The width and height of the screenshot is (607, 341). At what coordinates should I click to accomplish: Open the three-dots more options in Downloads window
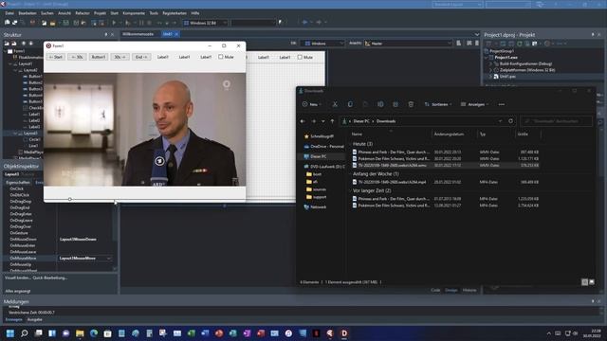coord(502,104)
